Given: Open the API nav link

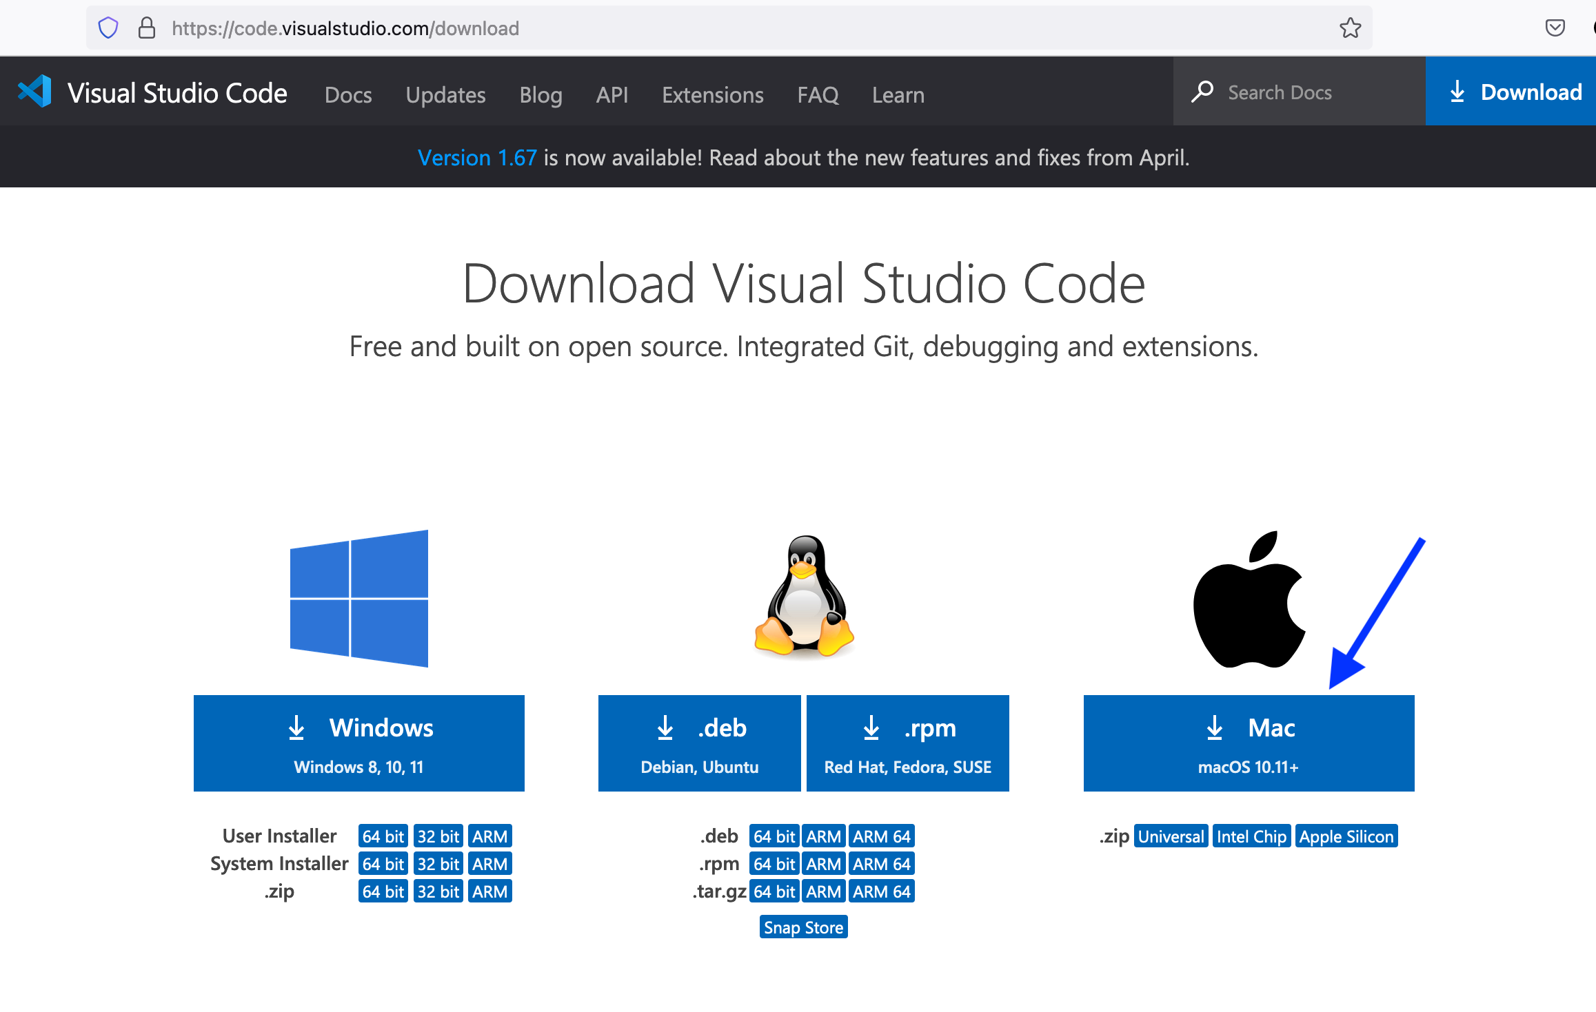Looking at the screenshot, I should pos(612,94).
